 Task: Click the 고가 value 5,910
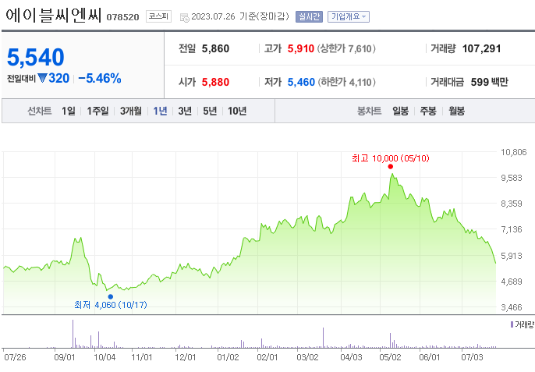(x=300, y=49)
